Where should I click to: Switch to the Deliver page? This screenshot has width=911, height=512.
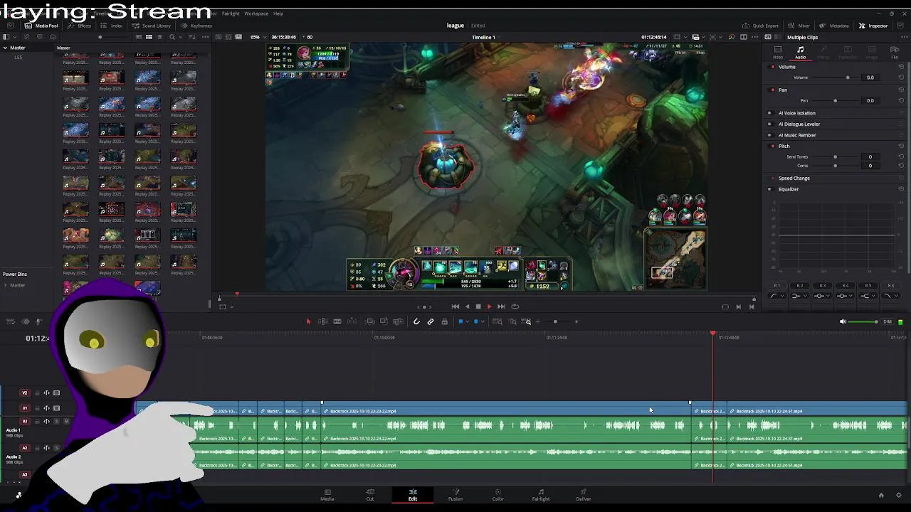584,494
